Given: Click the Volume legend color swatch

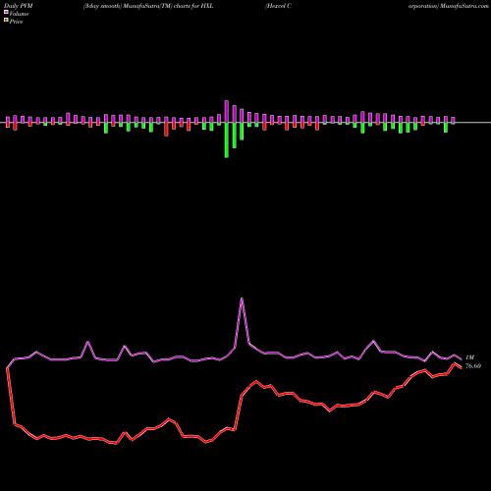Looking at the screenshot, I should tap(6, 12).
